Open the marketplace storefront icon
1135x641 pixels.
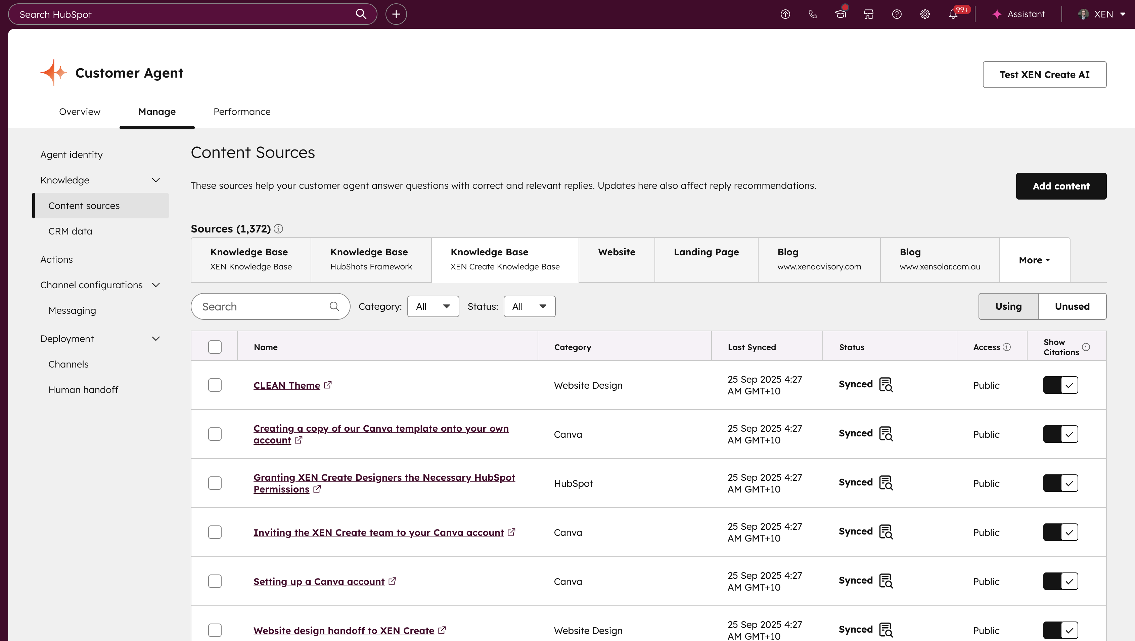tap(868, 14)
